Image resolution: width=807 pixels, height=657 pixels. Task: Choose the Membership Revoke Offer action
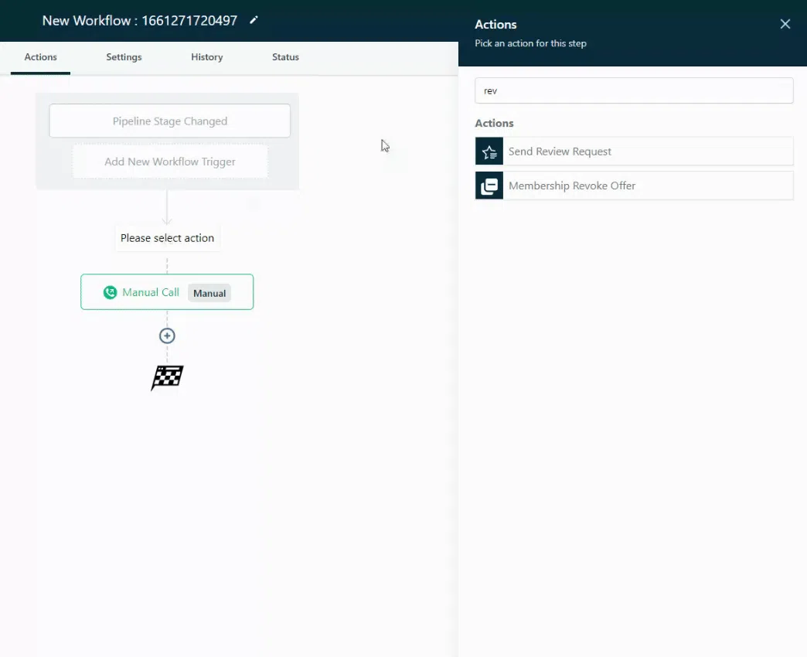click(x=634, y=186)
